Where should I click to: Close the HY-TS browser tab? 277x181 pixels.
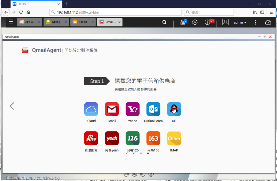(x=58, y=4)
